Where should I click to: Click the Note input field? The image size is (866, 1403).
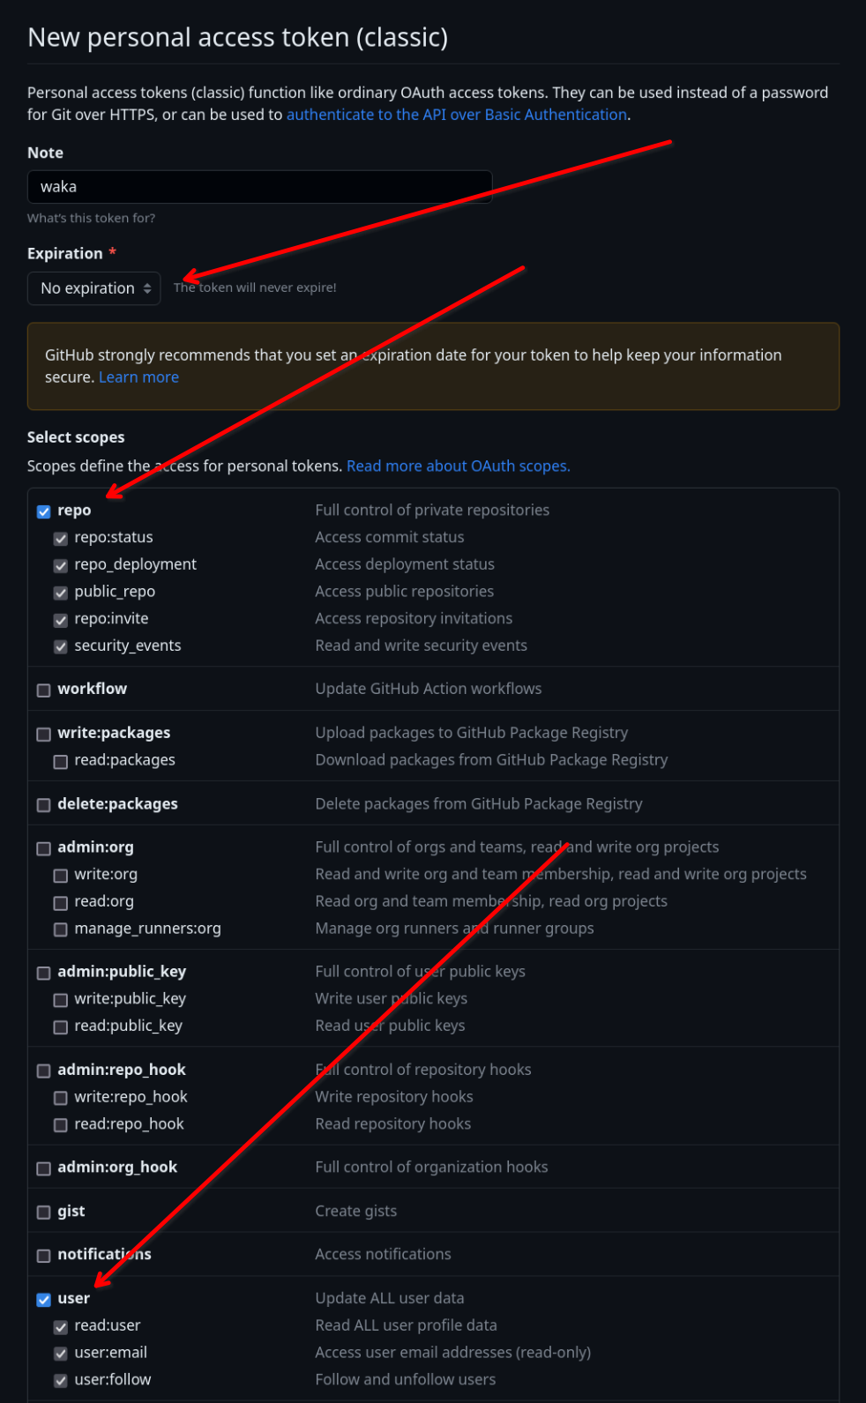tap(259, 187)
